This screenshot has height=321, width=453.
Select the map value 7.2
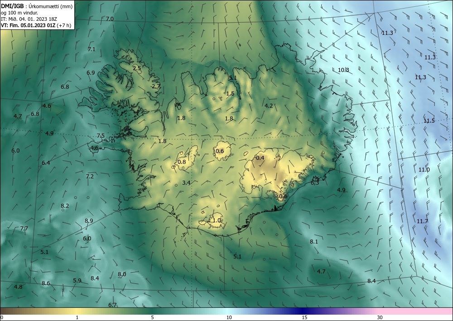[90, 177]
